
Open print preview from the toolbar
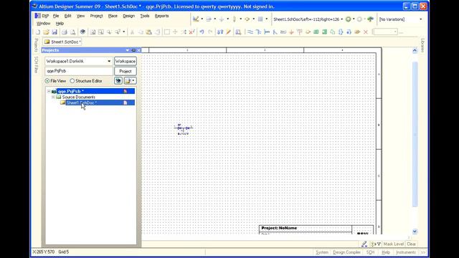72,32
